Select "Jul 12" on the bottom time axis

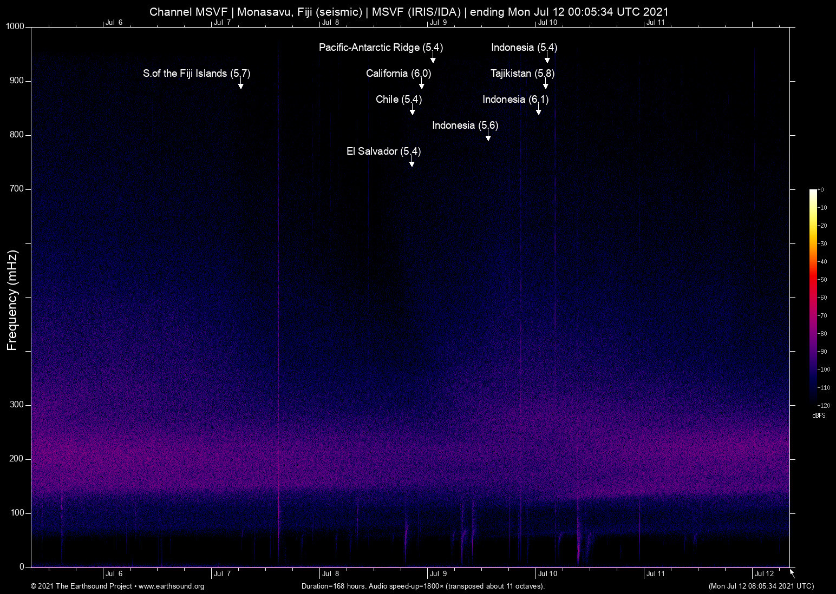coord(765,574)
